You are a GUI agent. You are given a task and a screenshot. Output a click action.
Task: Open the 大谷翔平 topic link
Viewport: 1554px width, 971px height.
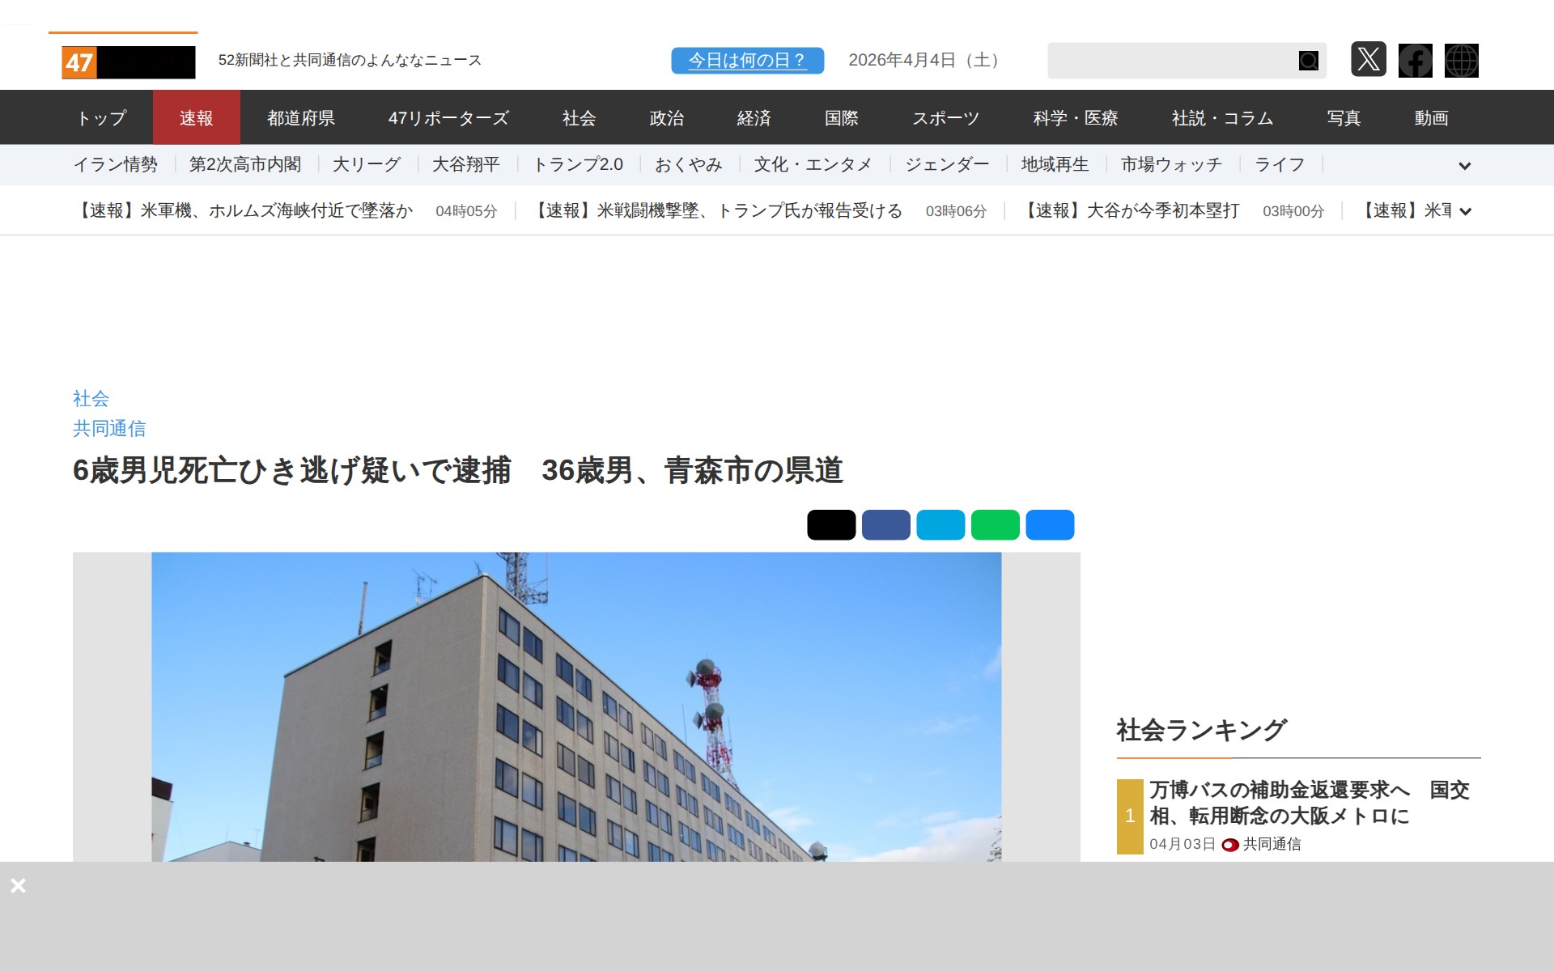(465, 165)
